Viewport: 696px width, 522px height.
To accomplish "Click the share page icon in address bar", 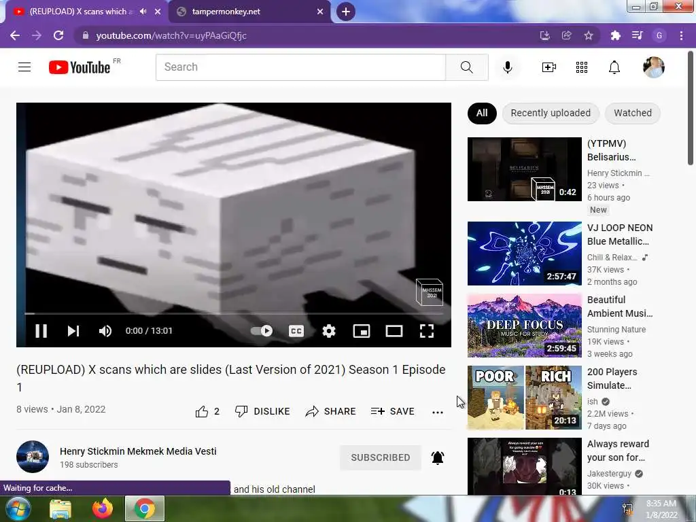I will click(x=566, y=35).
